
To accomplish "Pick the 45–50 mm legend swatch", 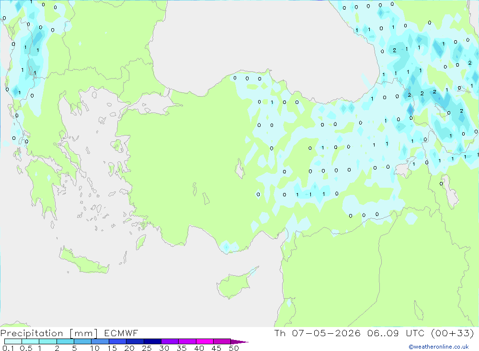I will coord(222,341).
